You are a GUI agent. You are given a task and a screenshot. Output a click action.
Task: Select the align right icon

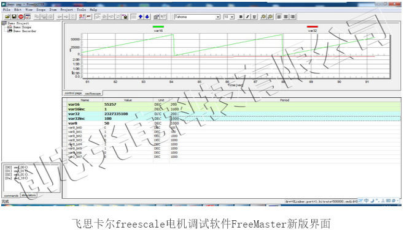(x=293, y=17)
